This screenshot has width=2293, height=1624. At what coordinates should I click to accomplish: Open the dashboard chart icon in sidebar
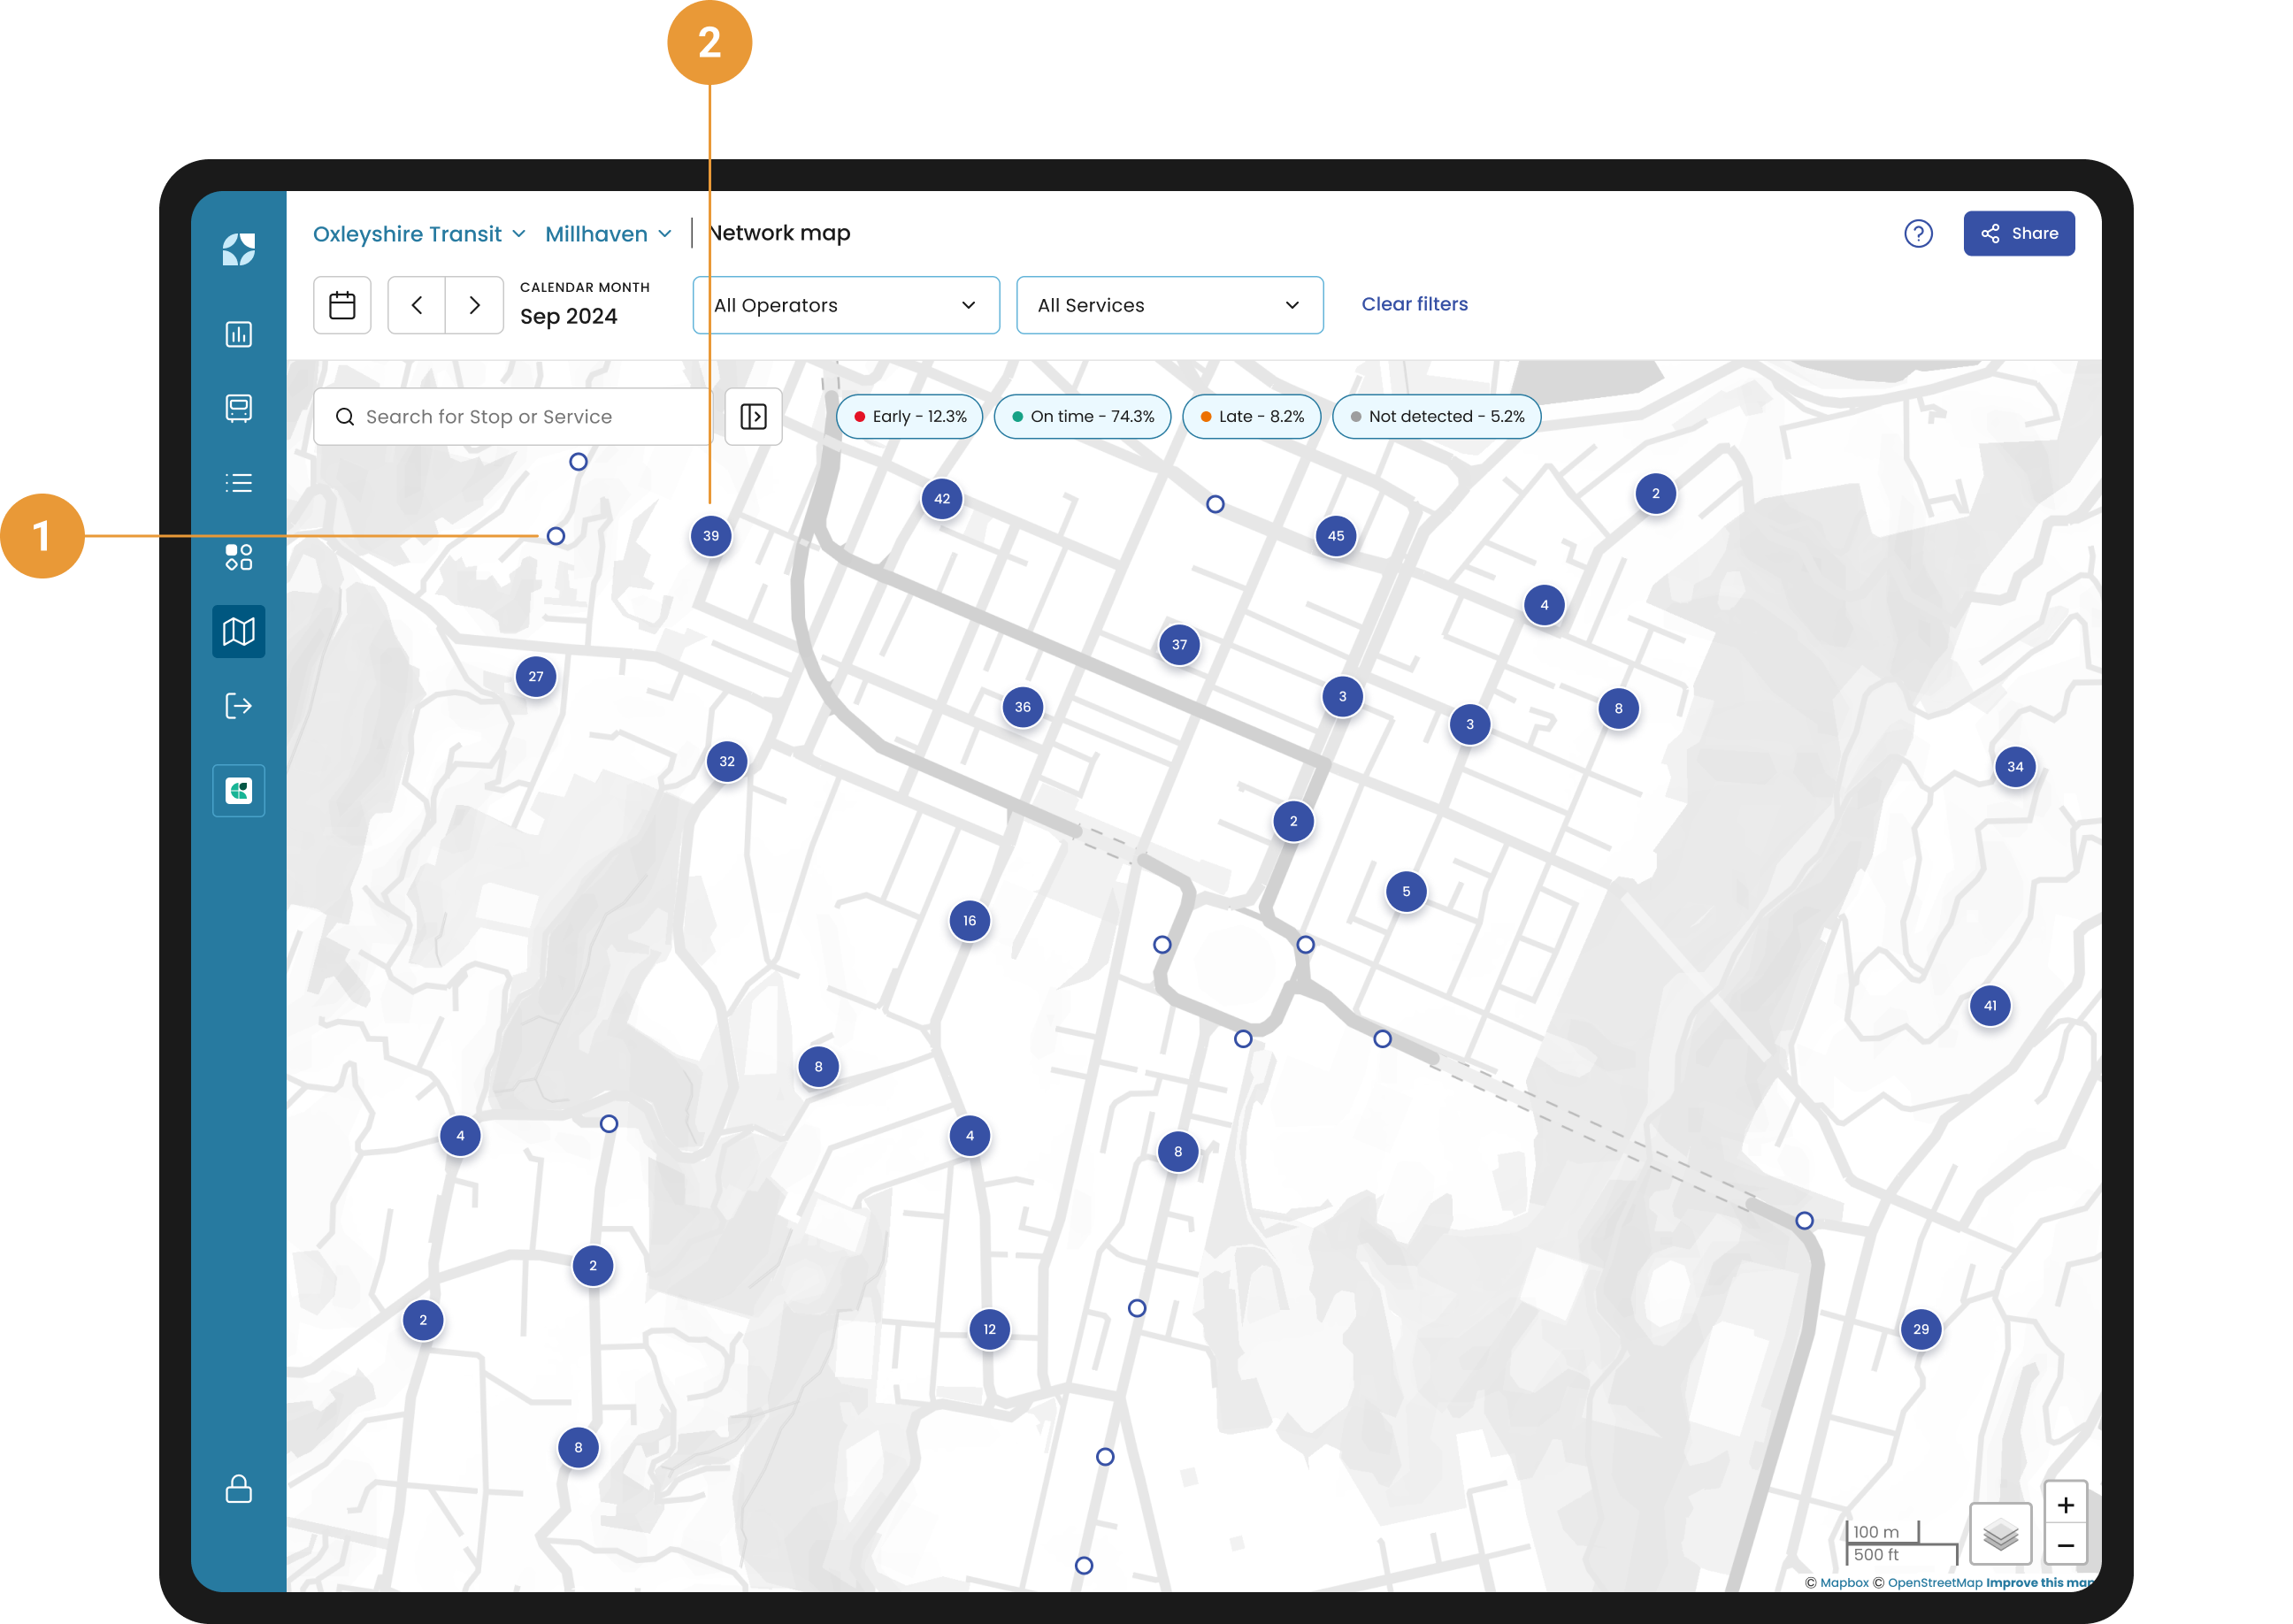(238, 334)
